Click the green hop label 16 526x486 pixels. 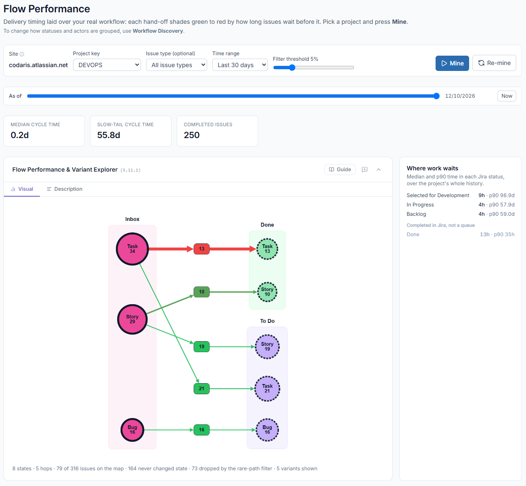(x=202, y=430)
